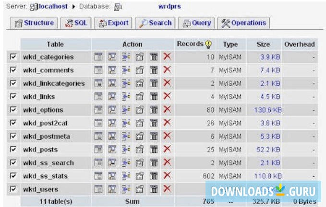Uncheck the wkd_ss_search checkbox
Viewport: 326px width, 207px height.
[13, 162]
